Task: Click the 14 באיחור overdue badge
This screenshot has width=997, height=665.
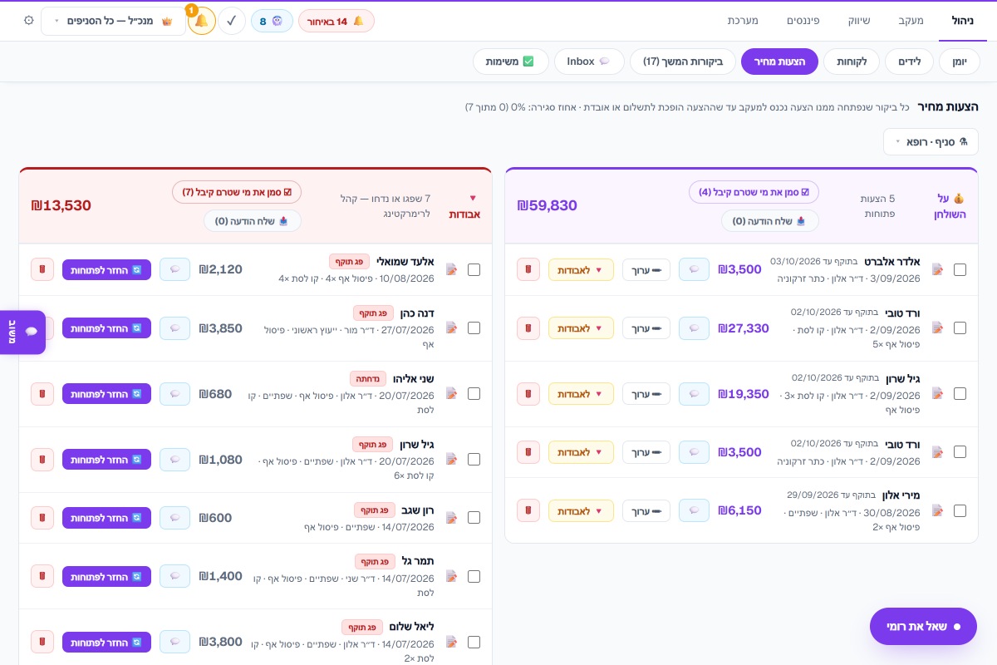Action: [336, 21]
